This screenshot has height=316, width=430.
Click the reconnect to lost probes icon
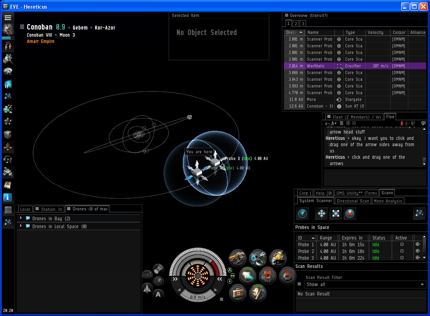336,214
